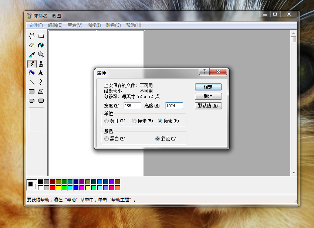Choose the Ellipse tool

(x=32, y=101)
